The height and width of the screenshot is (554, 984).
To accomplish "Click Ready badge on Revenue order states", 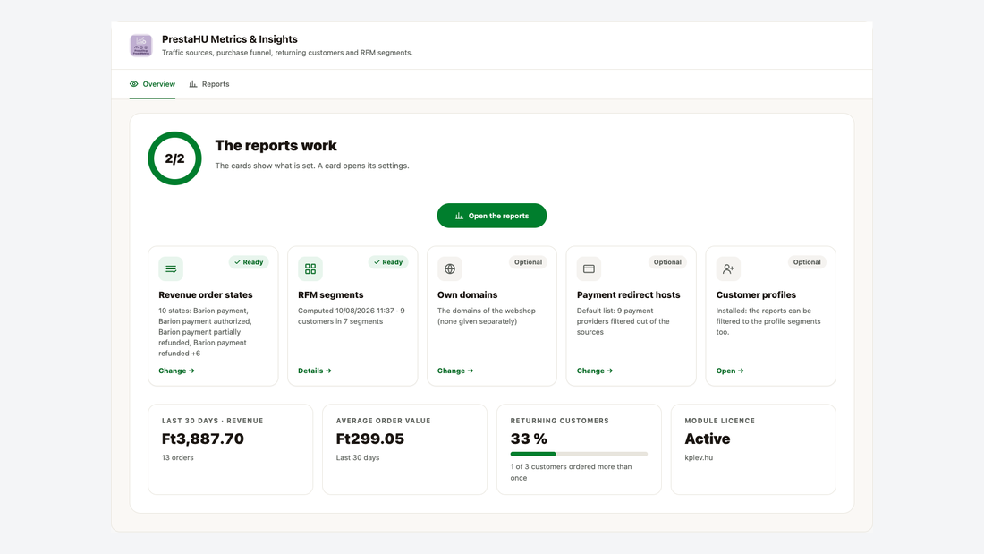I will (x=249, y=262).
